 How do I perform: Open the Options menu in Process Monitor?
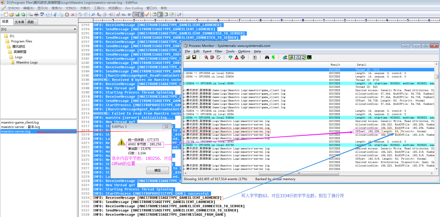(244, 51)
